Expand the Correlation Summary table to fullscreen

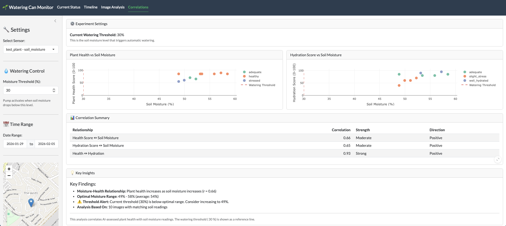click(x=498, y=159)
